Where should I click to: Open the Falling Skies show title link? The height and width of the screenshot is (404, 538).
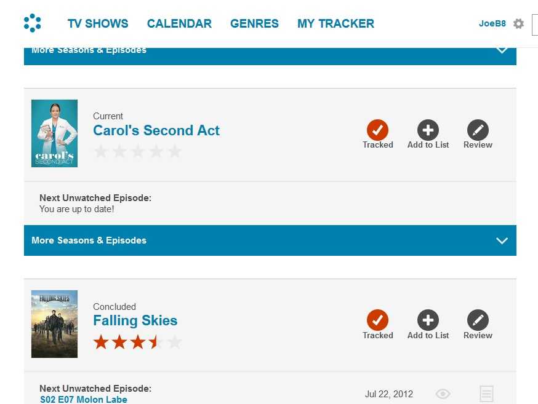(x=135, y=320)
